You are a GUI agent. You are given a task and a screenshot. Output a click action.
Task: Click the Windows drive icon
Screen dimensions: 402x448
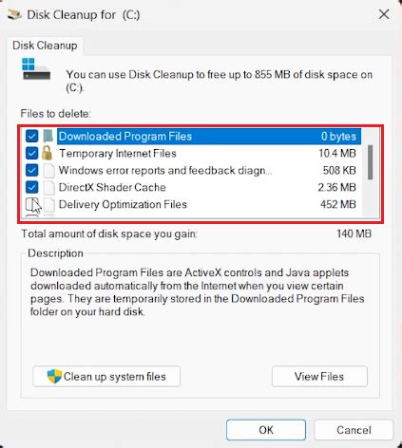pyautogui.click(x=36, y=68)
